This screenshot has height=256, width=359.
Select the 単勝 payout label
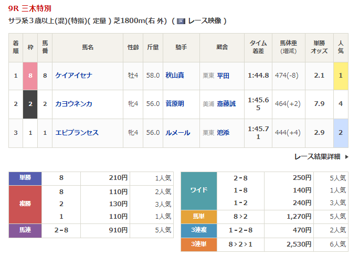25,178
